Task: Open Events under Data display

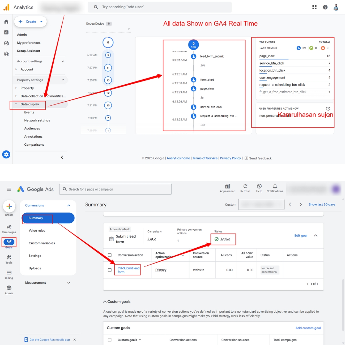Action: point(29,112)
